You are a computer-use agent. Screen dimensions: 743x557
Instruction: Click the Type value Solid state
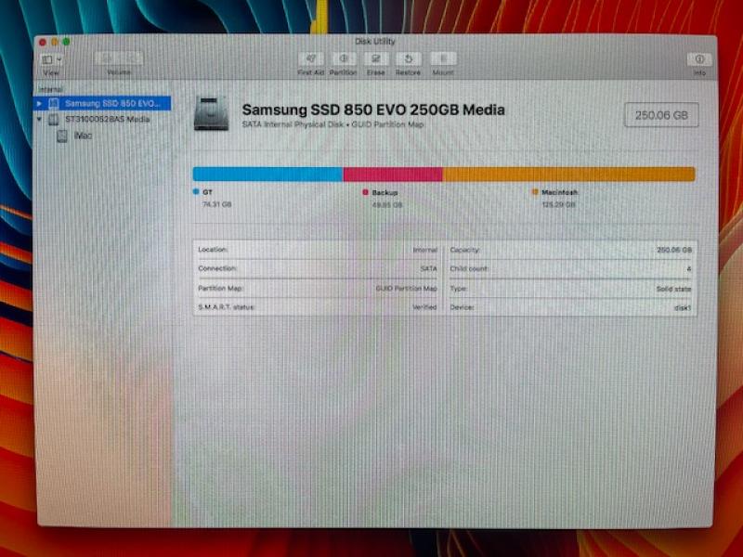673,289
